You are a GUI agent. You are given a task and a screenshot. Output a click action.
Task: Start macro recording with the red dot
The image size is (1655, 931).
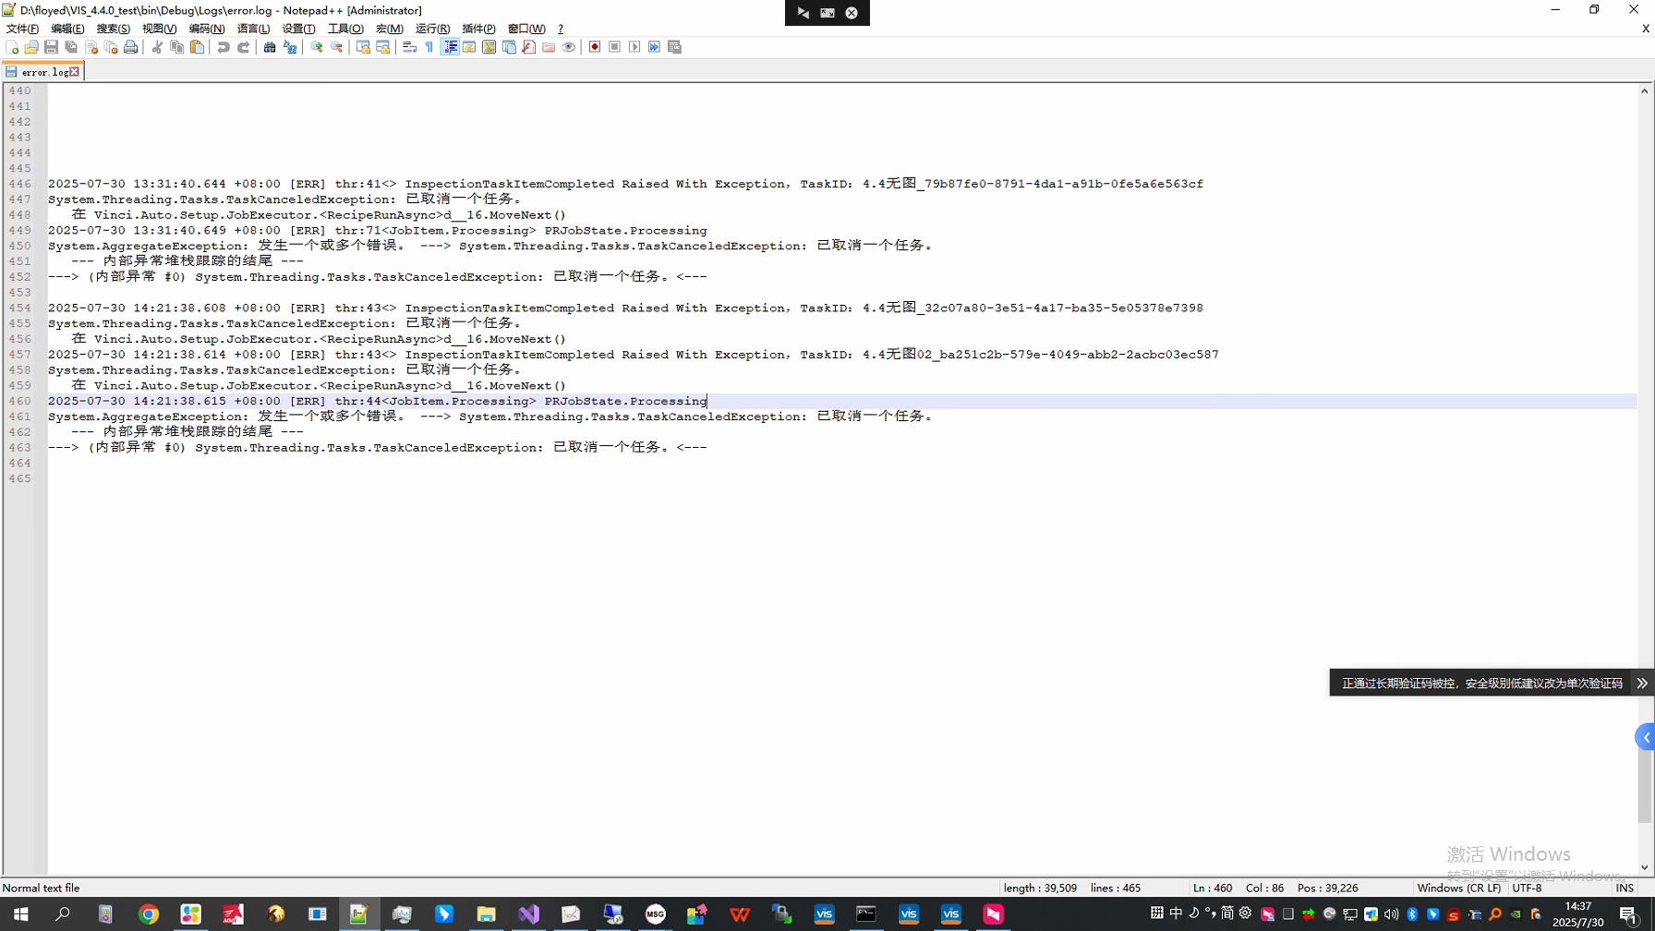coord(595,47)
